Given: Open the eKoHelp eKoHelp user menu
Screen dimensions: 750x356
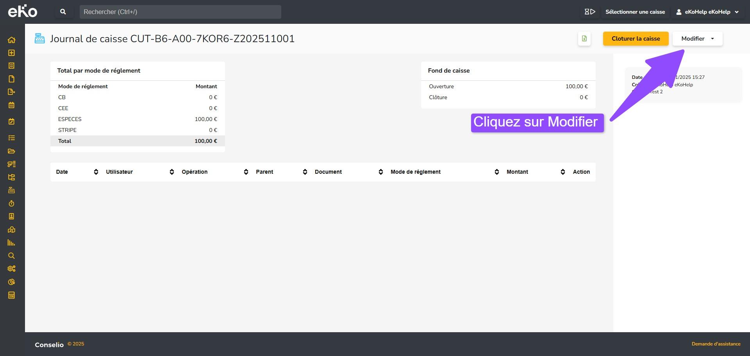Looking at the screenshot, I should point(707,12).
